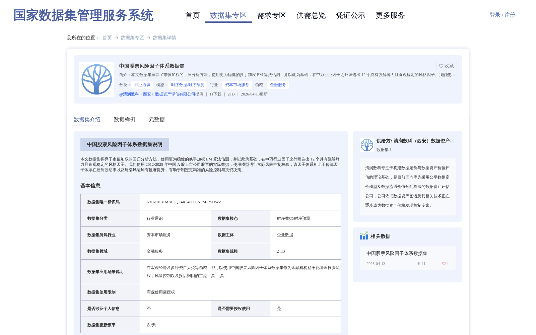Click the 行业通识 category tag
Image resolution: width=536 pixels, height=335 pixels.
142,85
